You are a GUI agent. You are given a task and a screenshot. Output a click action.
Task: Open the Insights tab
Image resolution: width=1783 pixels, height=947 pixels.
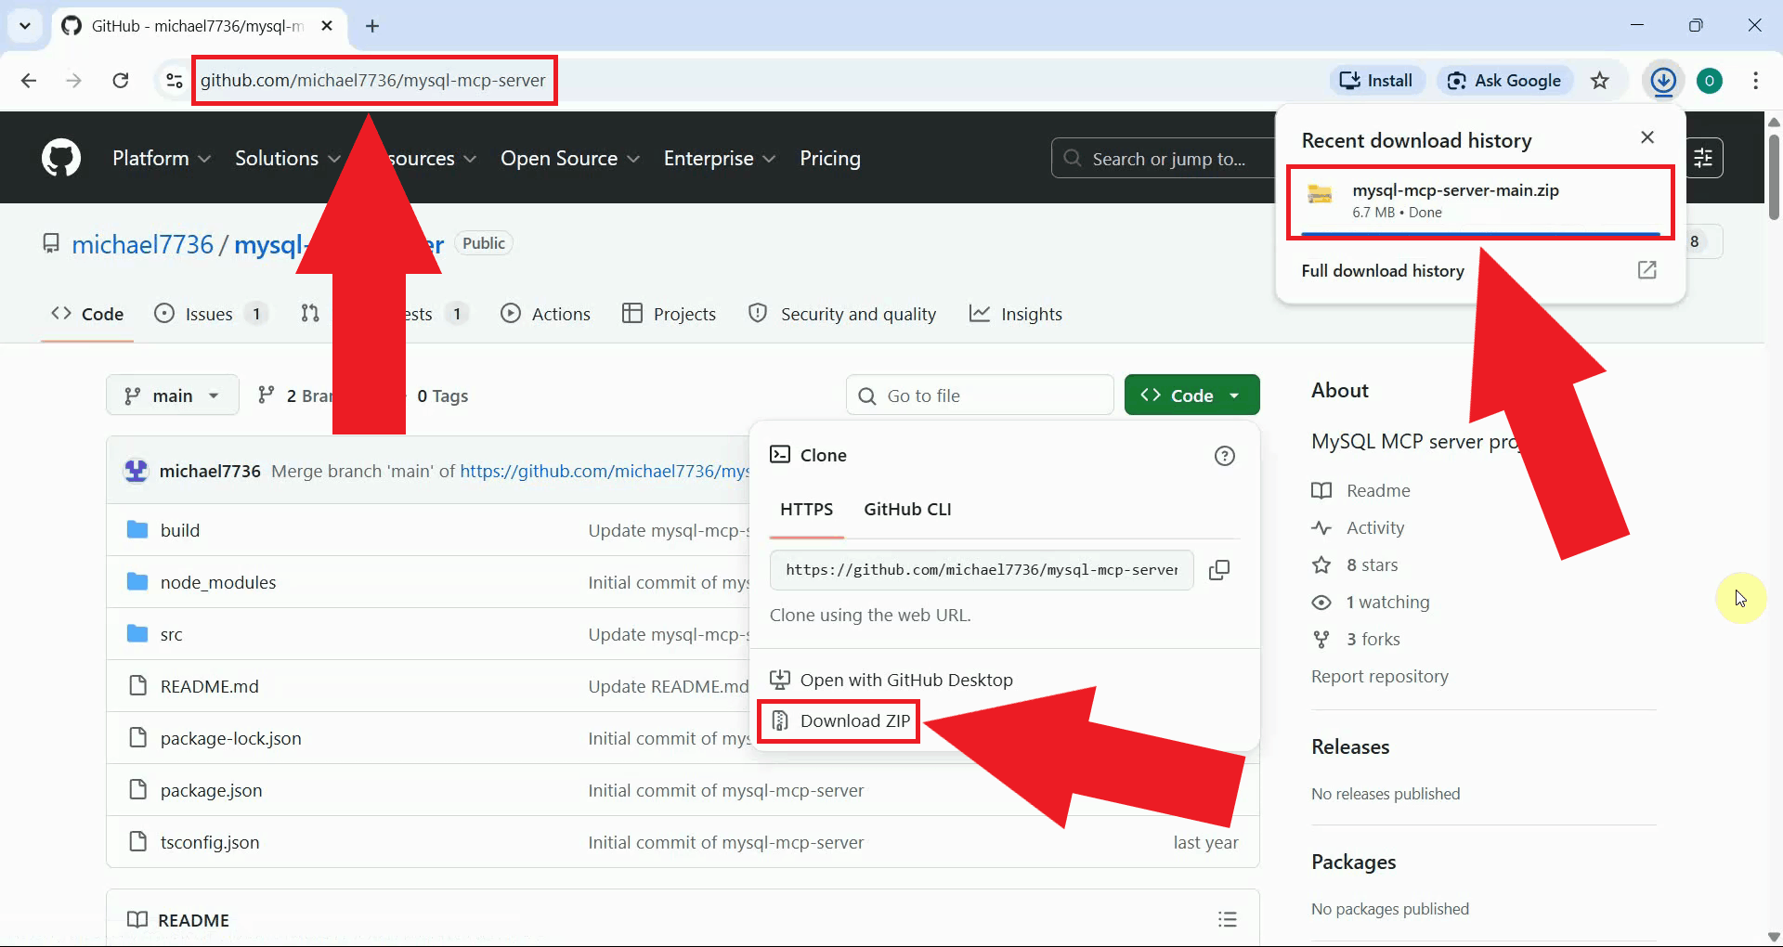pos(1016,314)
